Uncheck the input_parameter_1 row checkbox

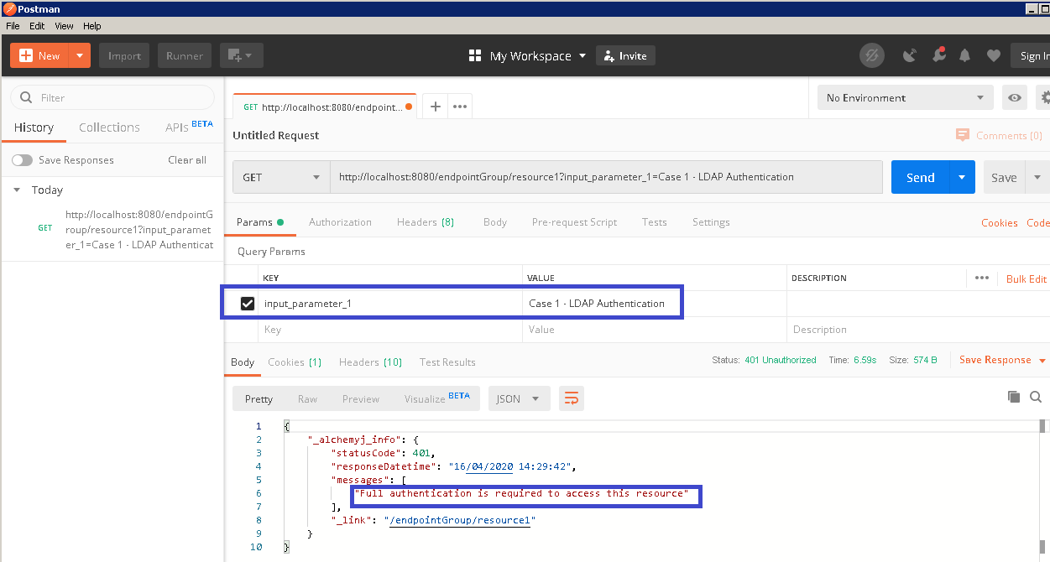point(248,304)
